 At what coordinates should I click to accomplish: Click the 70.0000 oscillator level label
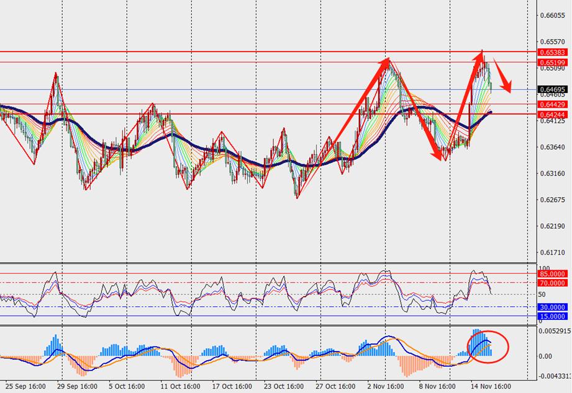click(x=553, y=283)
